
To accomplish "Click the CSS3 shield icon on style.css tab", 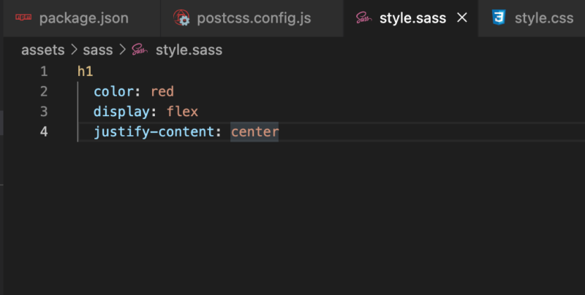I will coord(499,18).
